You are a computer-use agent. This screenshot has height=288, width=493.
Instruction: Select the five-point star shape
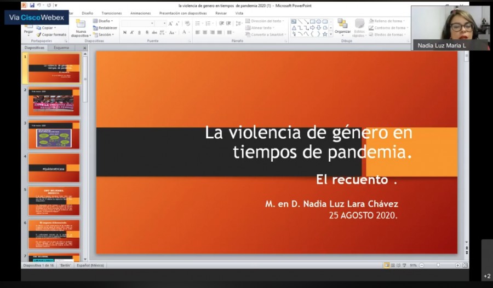click(x=325, y=34)
